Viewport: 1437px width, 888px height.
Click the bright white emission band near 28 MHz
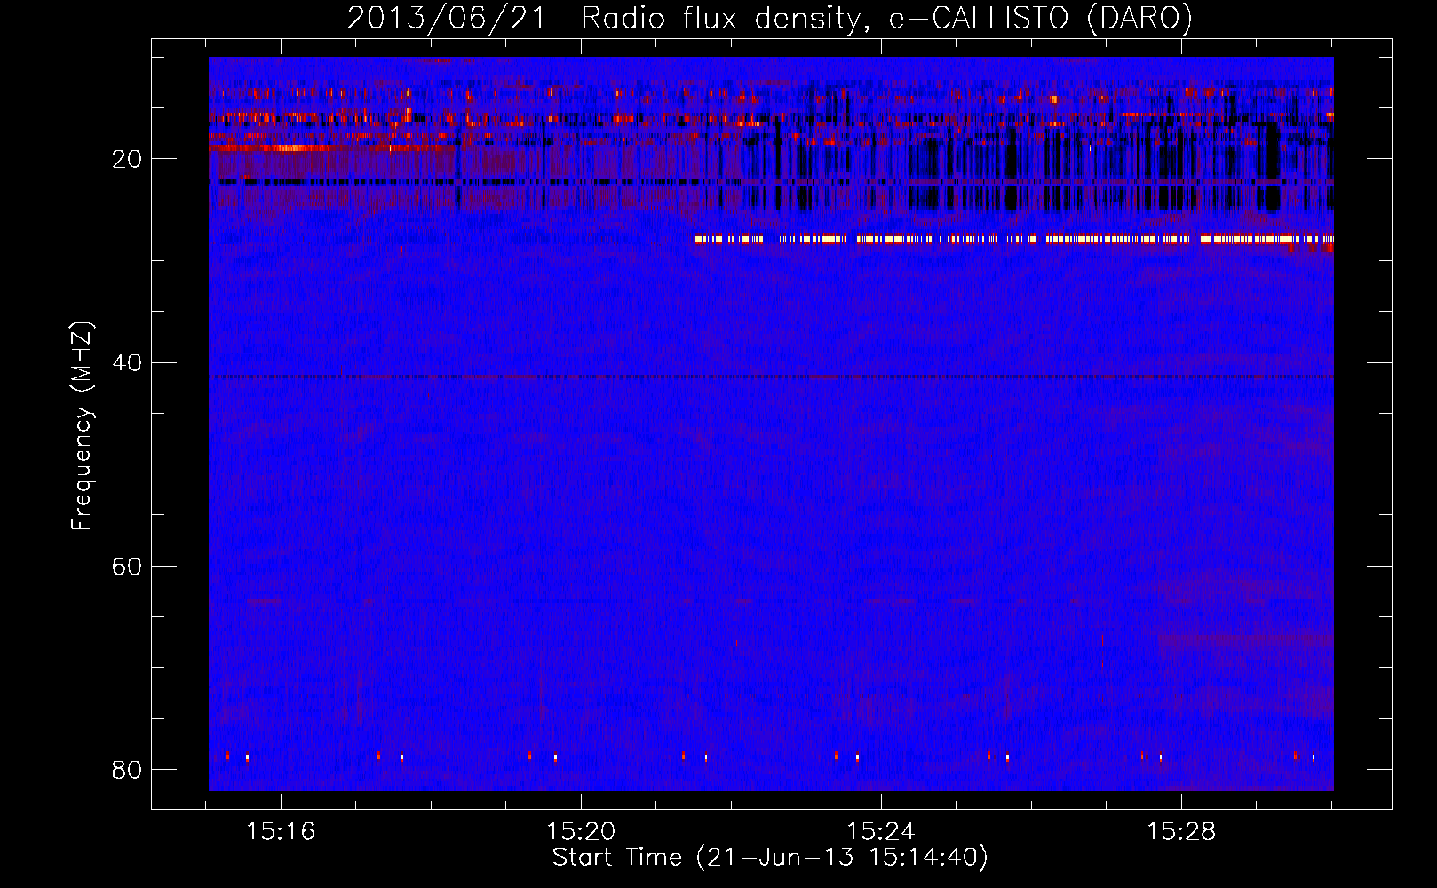click(1014, 239)
